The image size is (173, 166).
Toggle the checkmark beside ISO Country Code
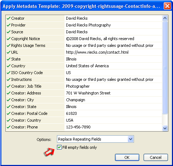9,73
